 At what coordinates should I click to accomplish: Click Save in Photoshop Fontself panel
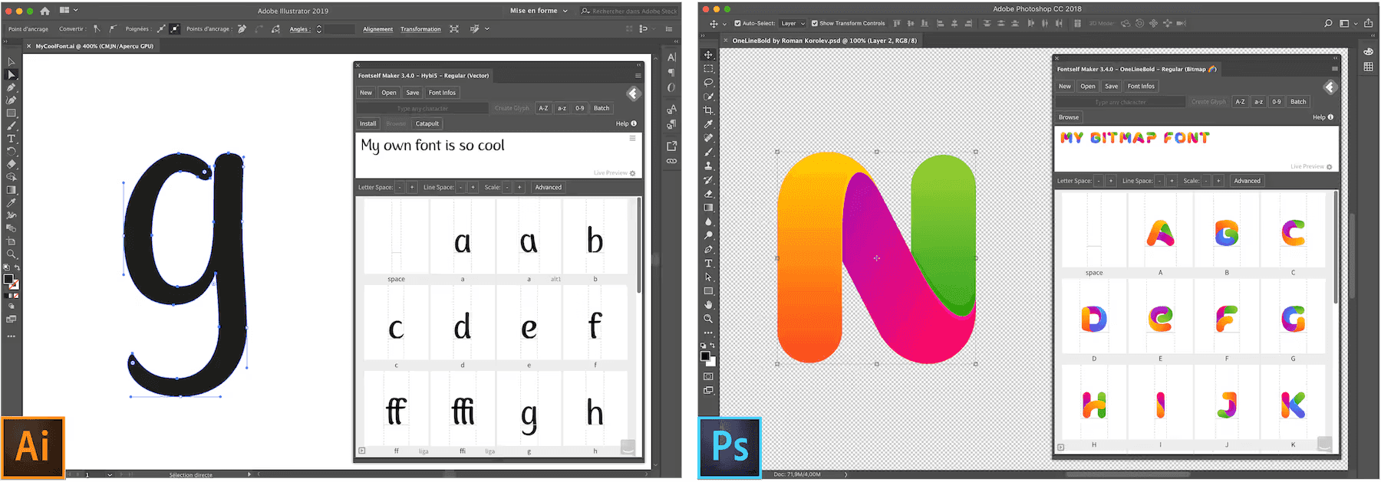click(x=1111, y=87)
